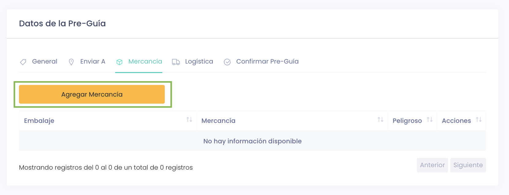Go to the Logística tab
The image size is (509, 195).
(x=199, y=61)
